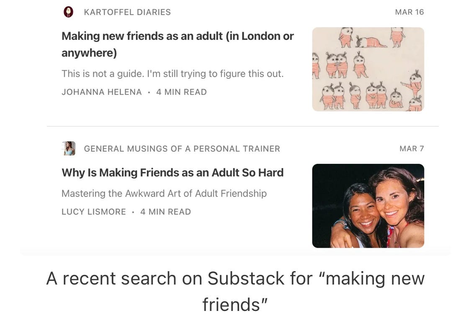Click the personal trainer publication avatar icon
This screenshot has width=471, height=321.
[x=69, y=148]
